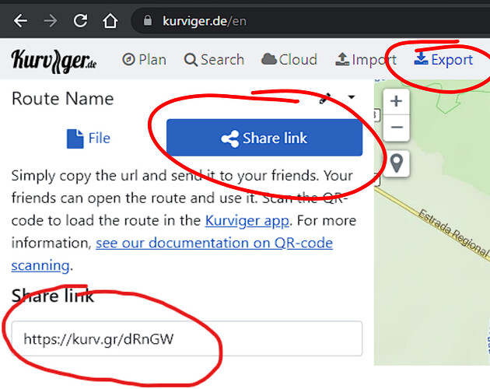
Task: Click the padlock site security icon
Action: pyautogui.click(x=148, y=21)
